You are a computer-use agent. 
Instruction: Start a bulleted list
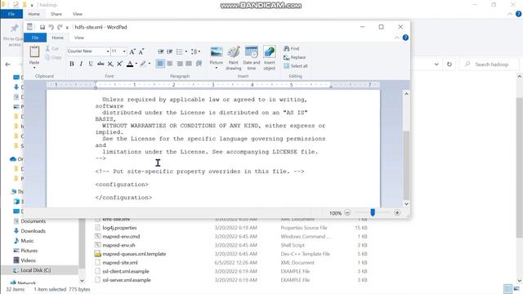point(180,51)
